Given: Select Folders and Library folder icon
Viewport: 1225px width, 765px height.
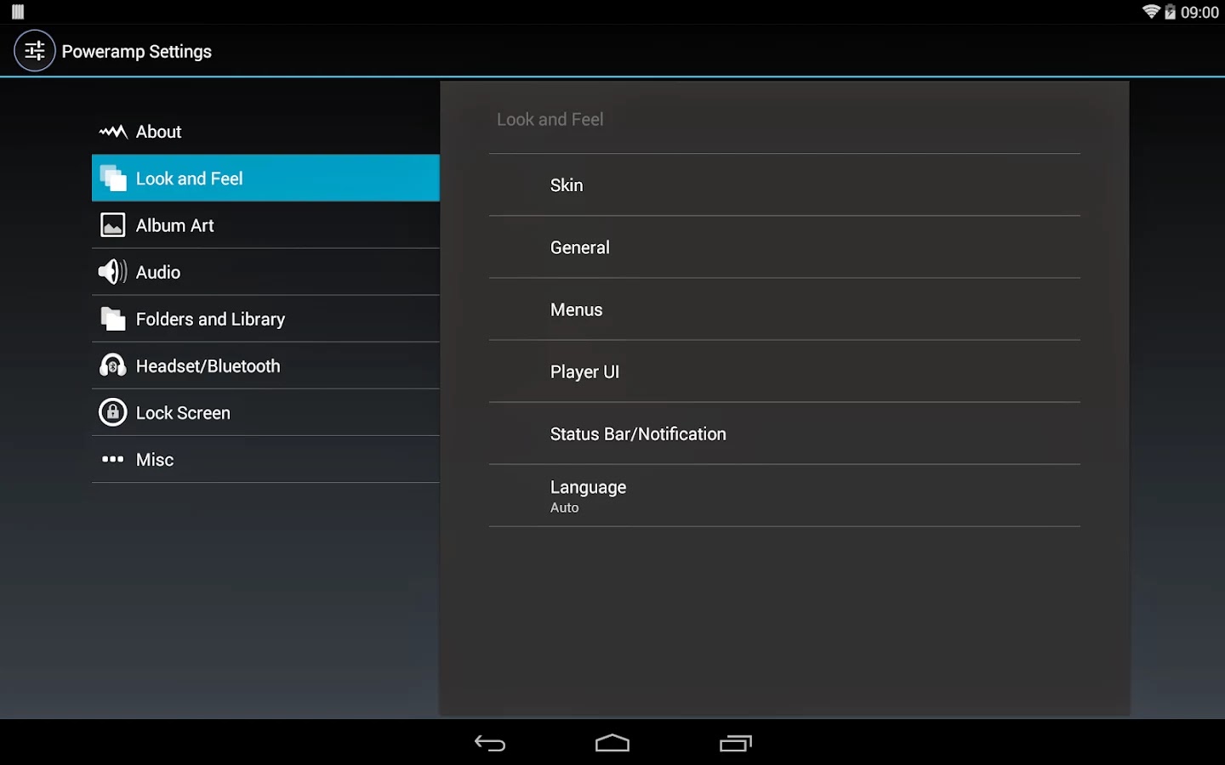Looking at the screenshot, I should click(x=113, y=319).
